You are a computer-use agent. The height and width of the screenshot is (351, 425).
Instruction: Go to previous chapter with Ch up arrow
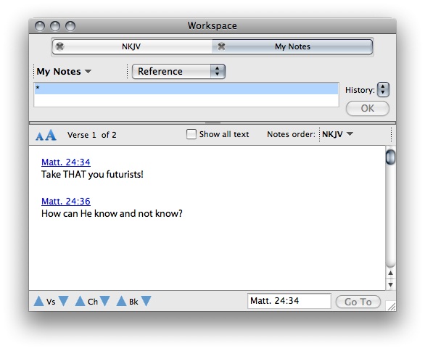coord(80,301)
